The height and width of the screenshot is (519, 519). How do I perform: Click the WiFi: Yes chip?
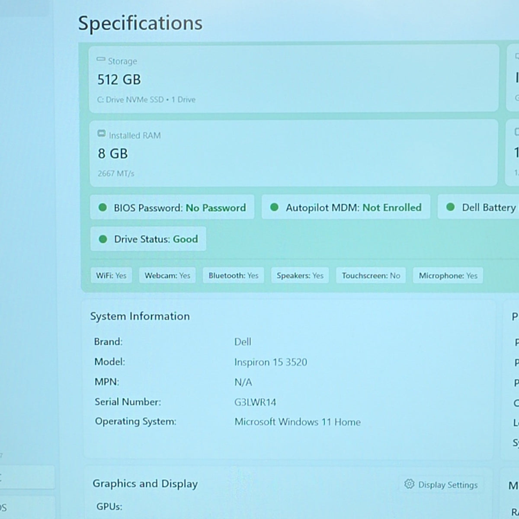(x=111, y=276)
